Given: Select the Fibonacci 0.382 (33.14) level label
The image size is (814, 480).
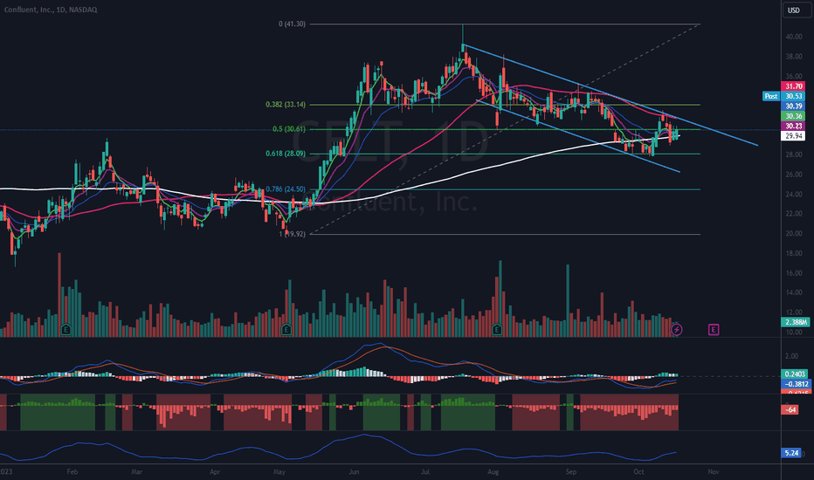Looking at the screenshot, I should 286,105.
